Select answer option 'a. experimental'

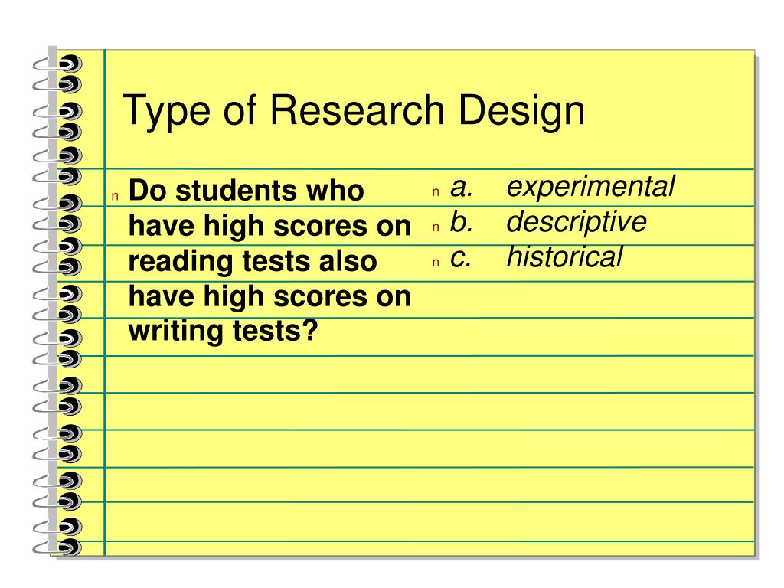(563, 187)
